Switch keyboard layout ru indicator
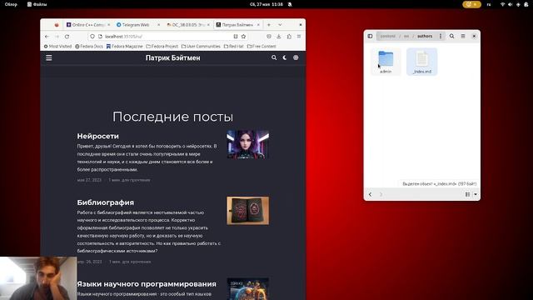The height and width of the screenshot is (300, 533). [x=489, y=4]
